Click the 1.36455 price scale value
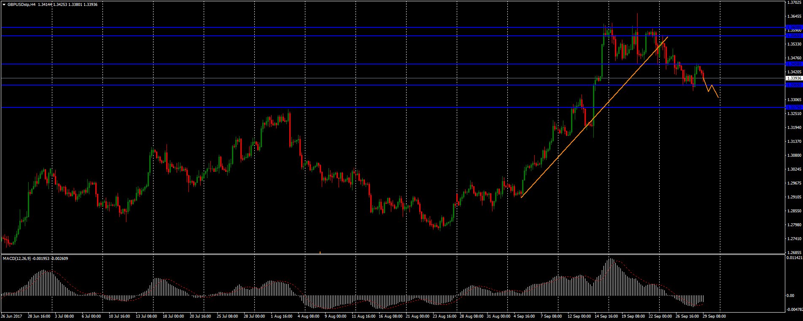The height and width of the screenshot is (321, 803). [x=795, y=16]
